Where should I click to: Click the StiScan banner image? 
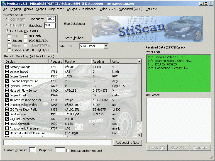click(147, 29)
